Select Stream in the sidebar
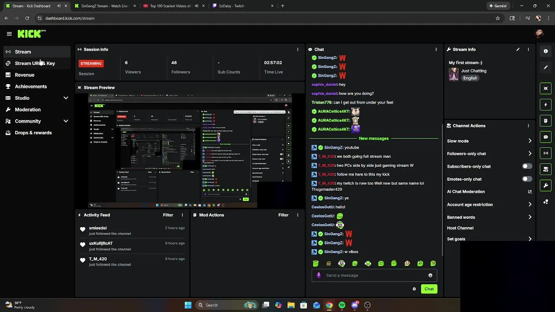Screen dimensions: 555x312 [x=37, y=52]
